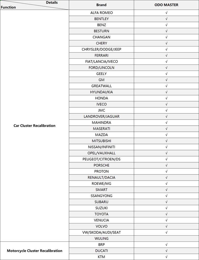The height and width of the screenshot is (260, 199).
Task: Select the Car Cluster Recalibration function cell
Action: (35, 126)
